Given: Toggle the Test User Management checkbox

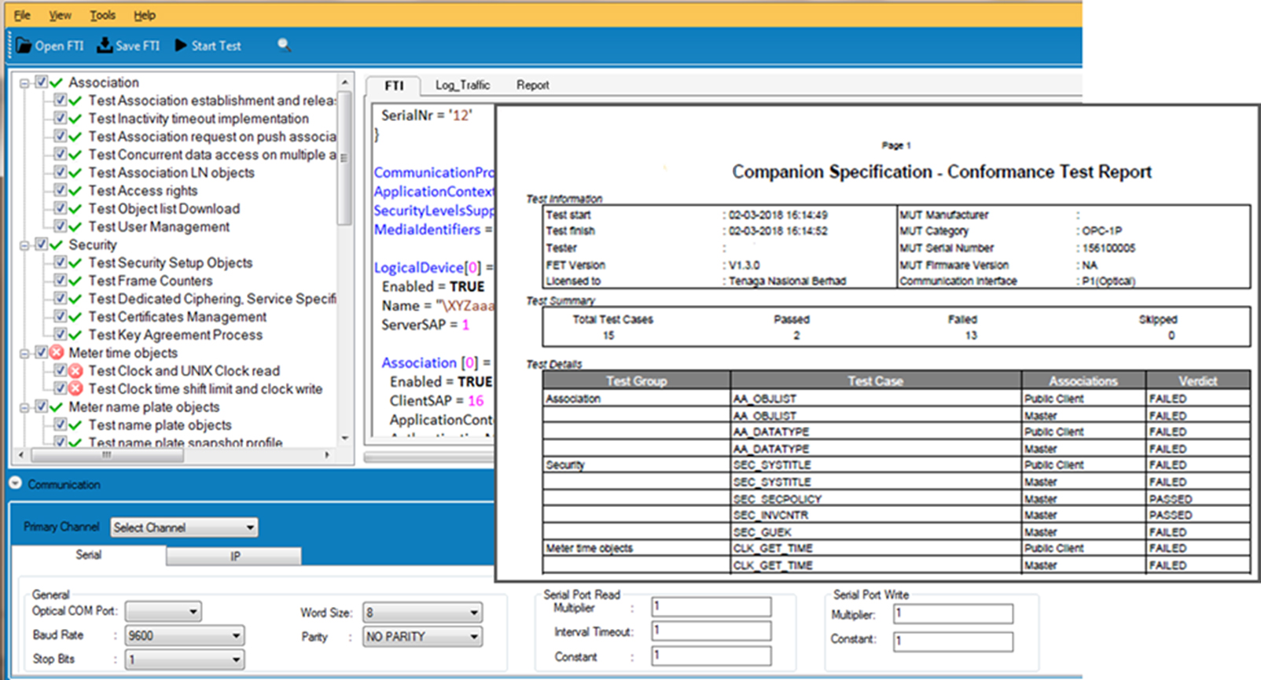Looking at the screenshot, I should coord(60,227).
